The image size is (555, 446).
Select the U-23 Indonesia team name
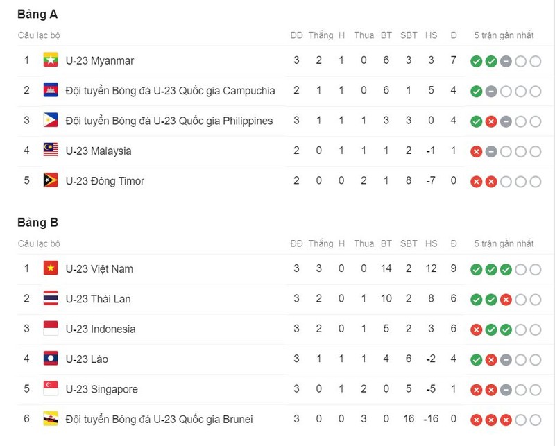click(x=101, y=329)
